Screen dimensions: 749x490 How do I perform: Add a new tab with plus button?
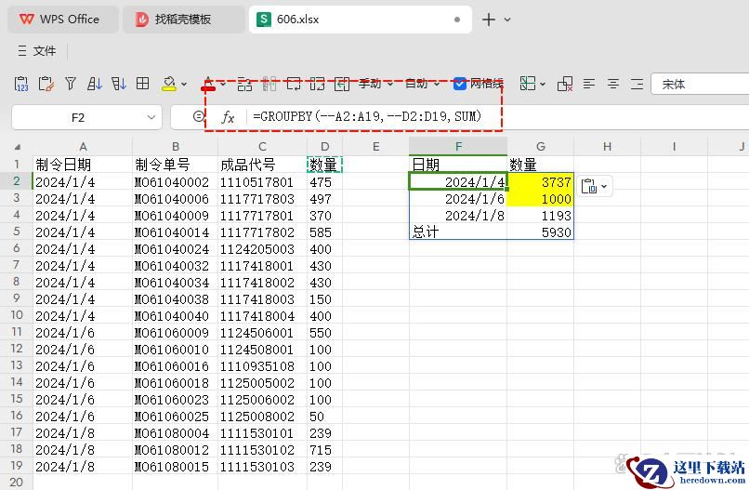[488, 20]
